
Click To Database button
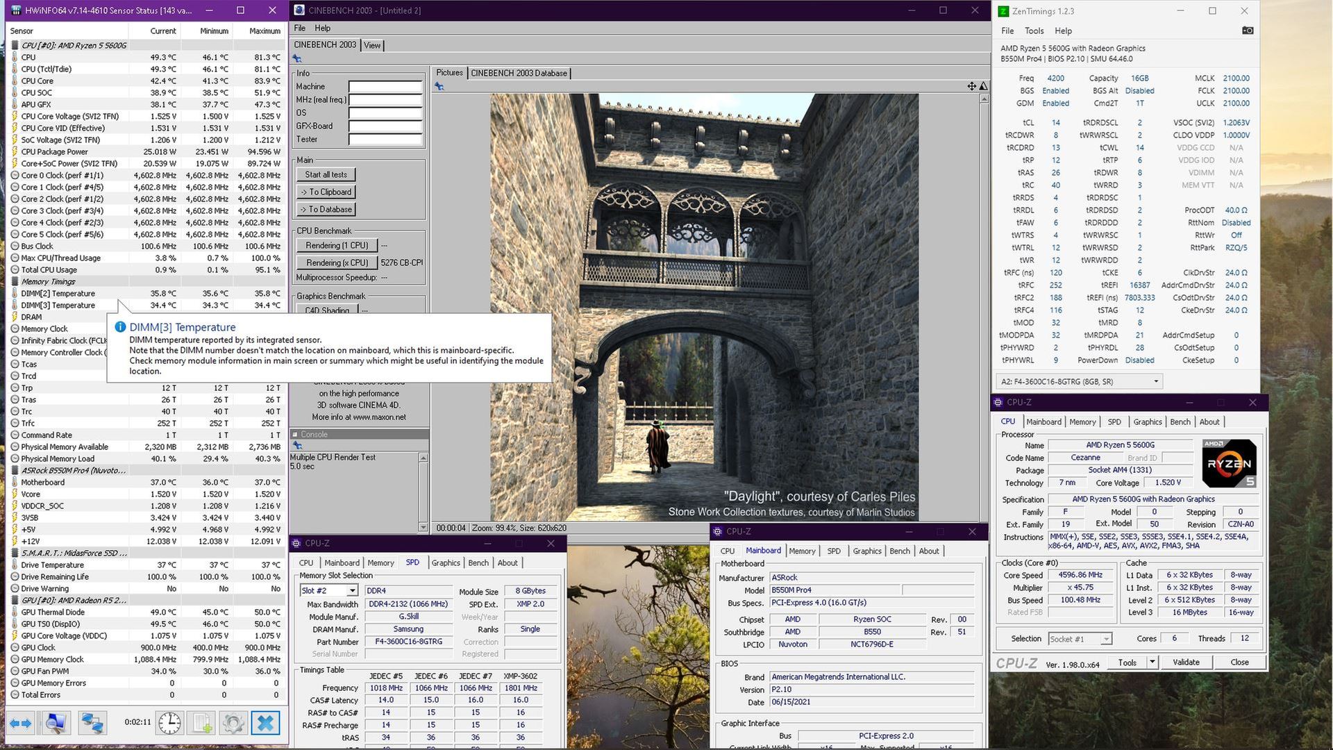(326, 209)
